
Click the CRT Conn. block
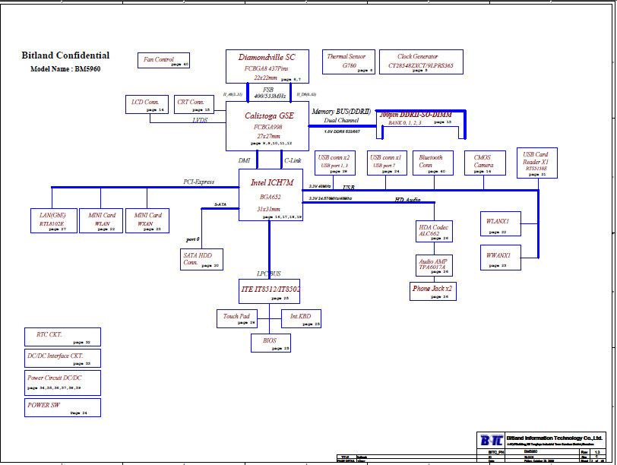[x=194, y=104]
